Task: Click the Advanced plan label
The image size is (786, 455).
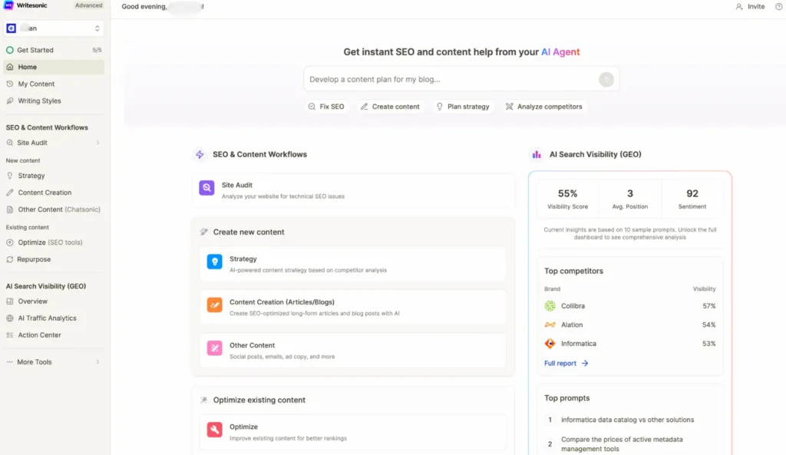Action: [89, 5]
